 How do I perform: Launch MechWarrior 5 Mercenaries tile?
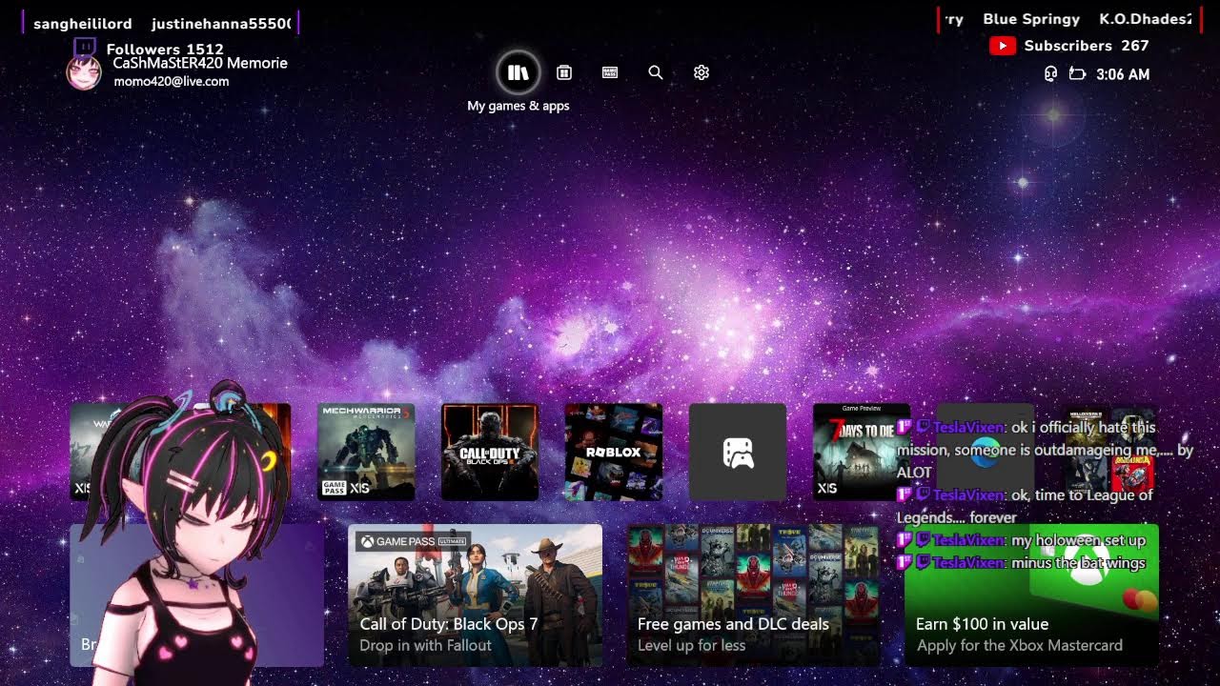(366, 453)
